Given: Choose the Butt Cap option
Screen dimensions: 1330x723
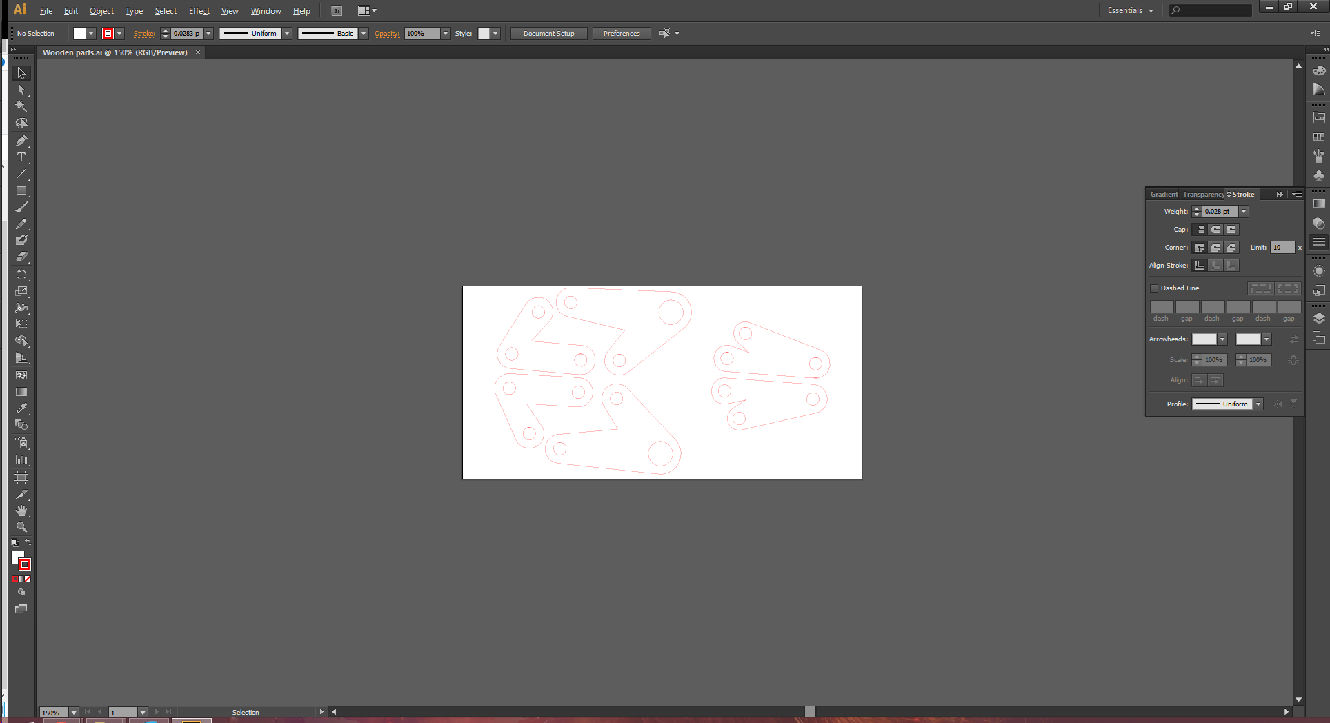Looking at the screenshot, I should [1200, 230].
